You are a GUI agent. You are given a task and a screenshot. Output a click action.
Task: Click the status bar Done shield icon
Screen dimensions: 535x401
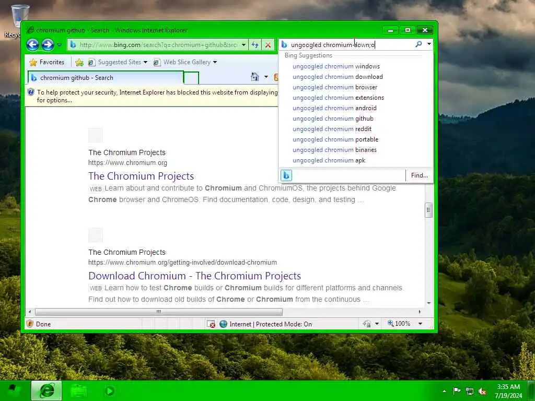click(30, 324)
